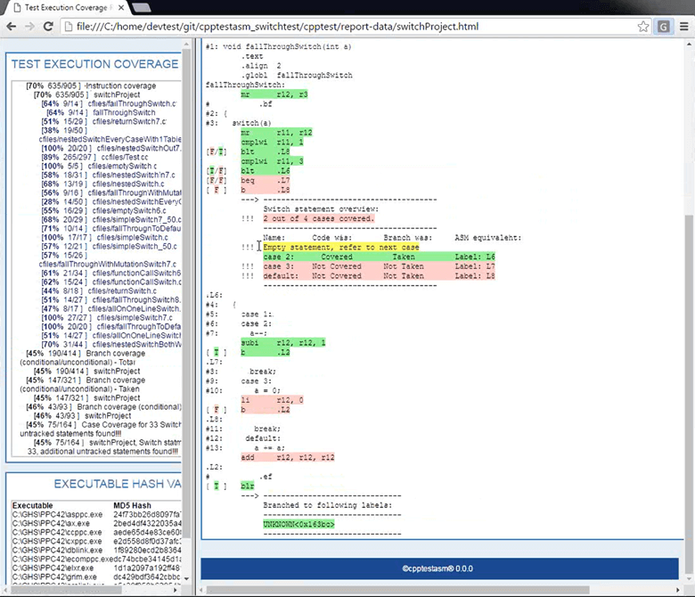
Task: Click the Executable column header
Action: coord(32,506)
